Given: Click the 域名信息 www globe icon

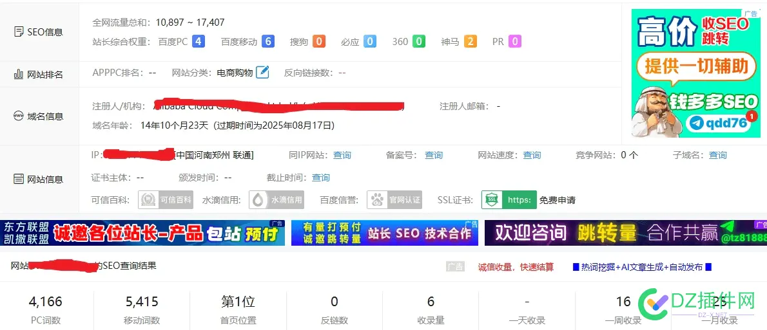Looking at the screenshot, I should (x=19, y=116).
